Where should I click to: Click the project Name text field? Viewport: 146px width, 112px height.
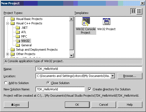coord(89,69)
